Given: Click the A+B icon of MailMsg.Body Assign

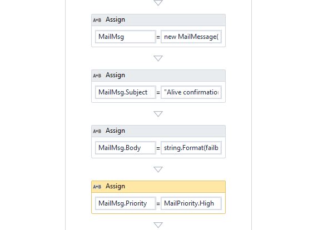Looking at the screenshot, I should [97, 131].
